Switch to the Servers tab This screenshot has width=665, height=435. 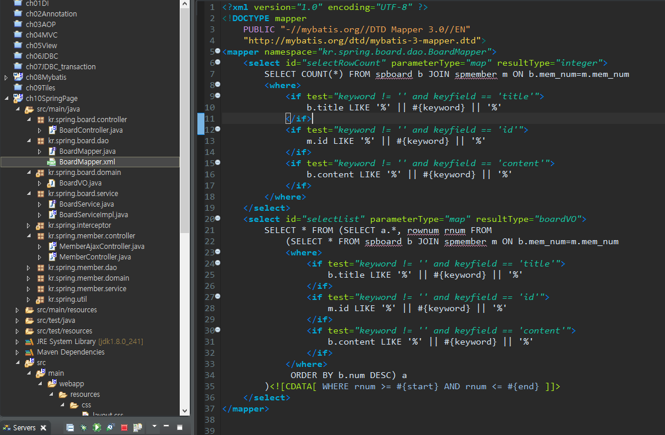coord(24,428)
